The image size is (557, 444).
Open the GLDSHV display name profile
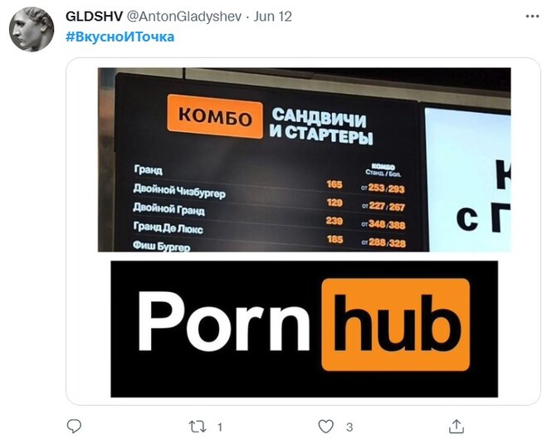(x=94, y=17)
